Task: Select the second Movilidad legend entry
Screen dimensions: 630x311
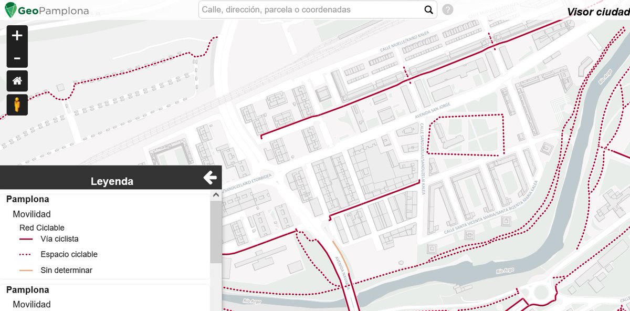Action: (x=31, y=304)
